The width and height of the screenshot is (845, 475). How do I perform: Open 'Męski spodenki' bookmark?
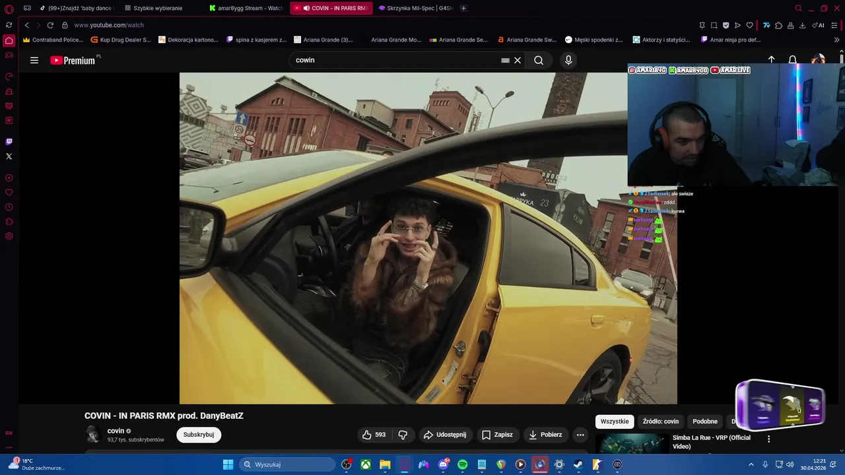pos(593,40)
